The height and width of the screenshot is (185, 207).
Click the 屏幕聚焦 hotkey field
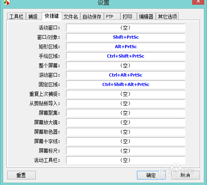pyautogui.click(x=126, y=113)
